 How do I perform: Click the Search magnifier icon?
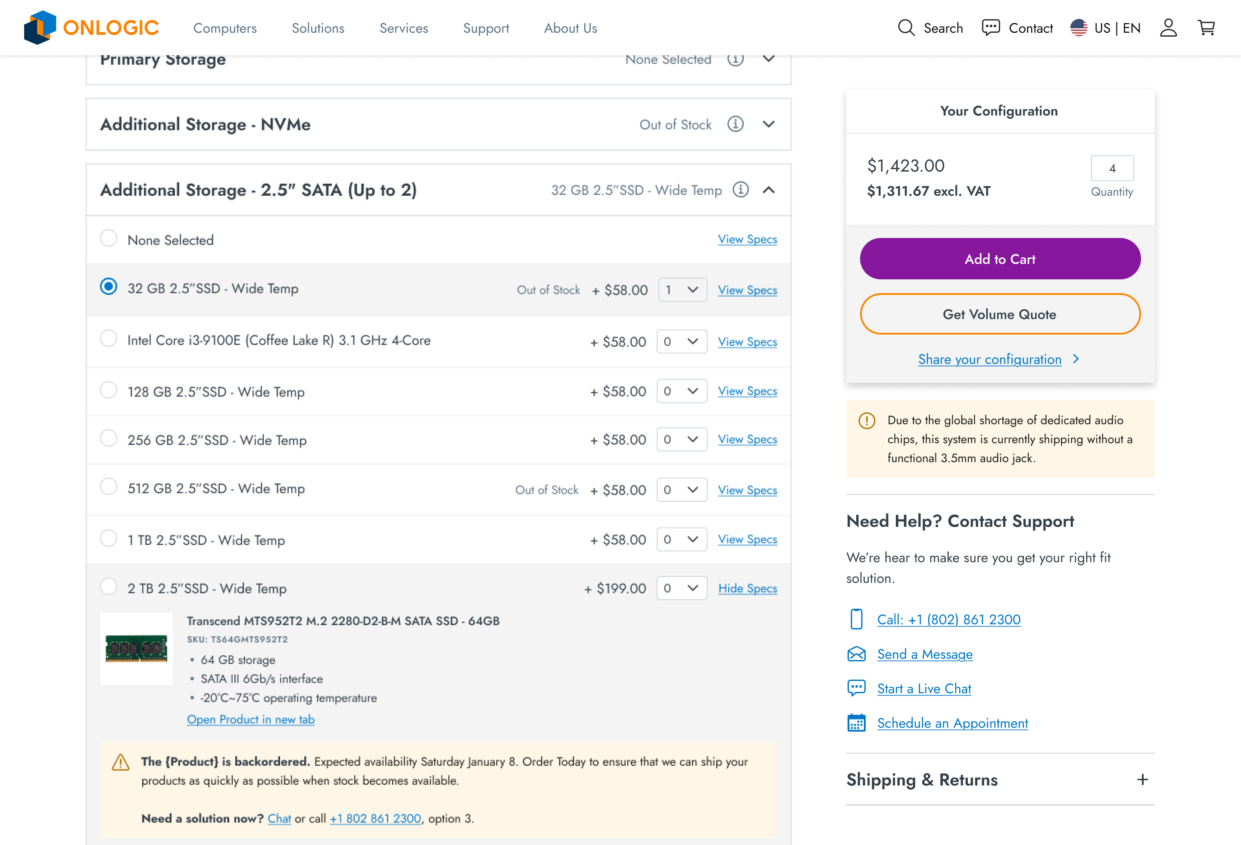[x=906, y=28]
